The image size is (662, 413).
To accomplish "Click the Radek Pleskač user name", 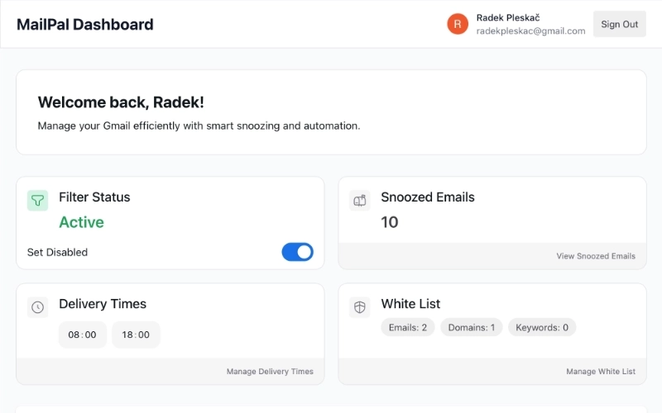I will tap(508, 17).
